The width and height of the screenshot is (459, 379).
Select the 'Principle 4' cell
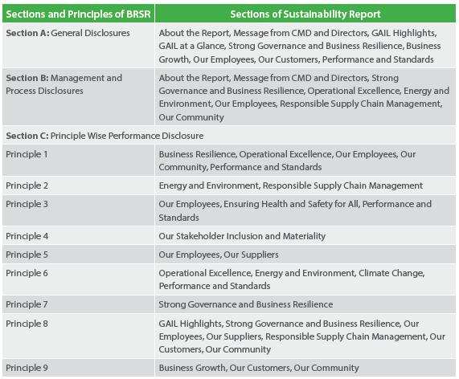[78, 236]
